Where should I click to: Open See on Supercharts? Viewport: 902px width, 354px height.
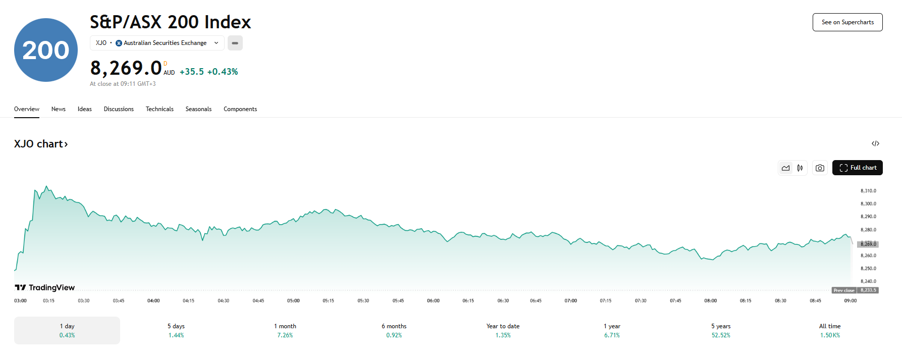point(847,22)
